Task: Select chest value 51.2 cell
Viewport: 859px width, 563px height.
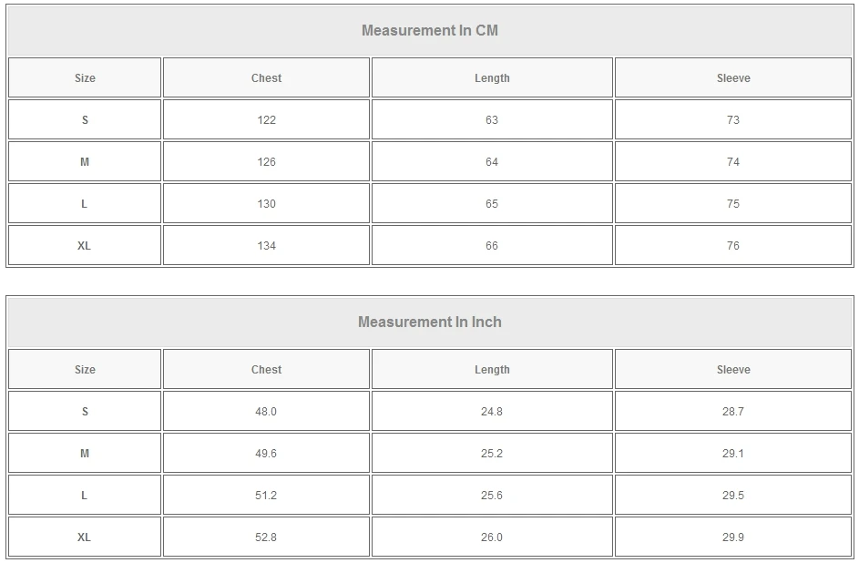Action: [266, 496]
